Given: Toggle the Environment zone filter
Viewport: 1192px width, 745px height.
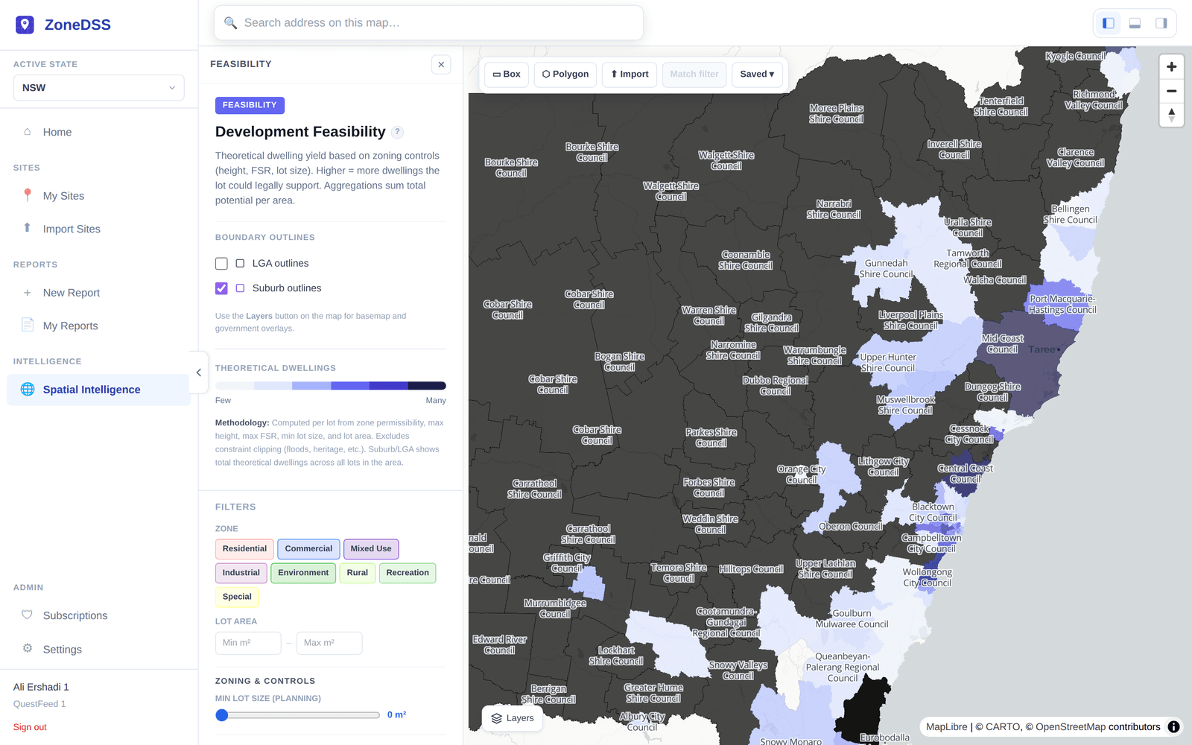Looking at the screenshot, I should (x=303, y=573).
